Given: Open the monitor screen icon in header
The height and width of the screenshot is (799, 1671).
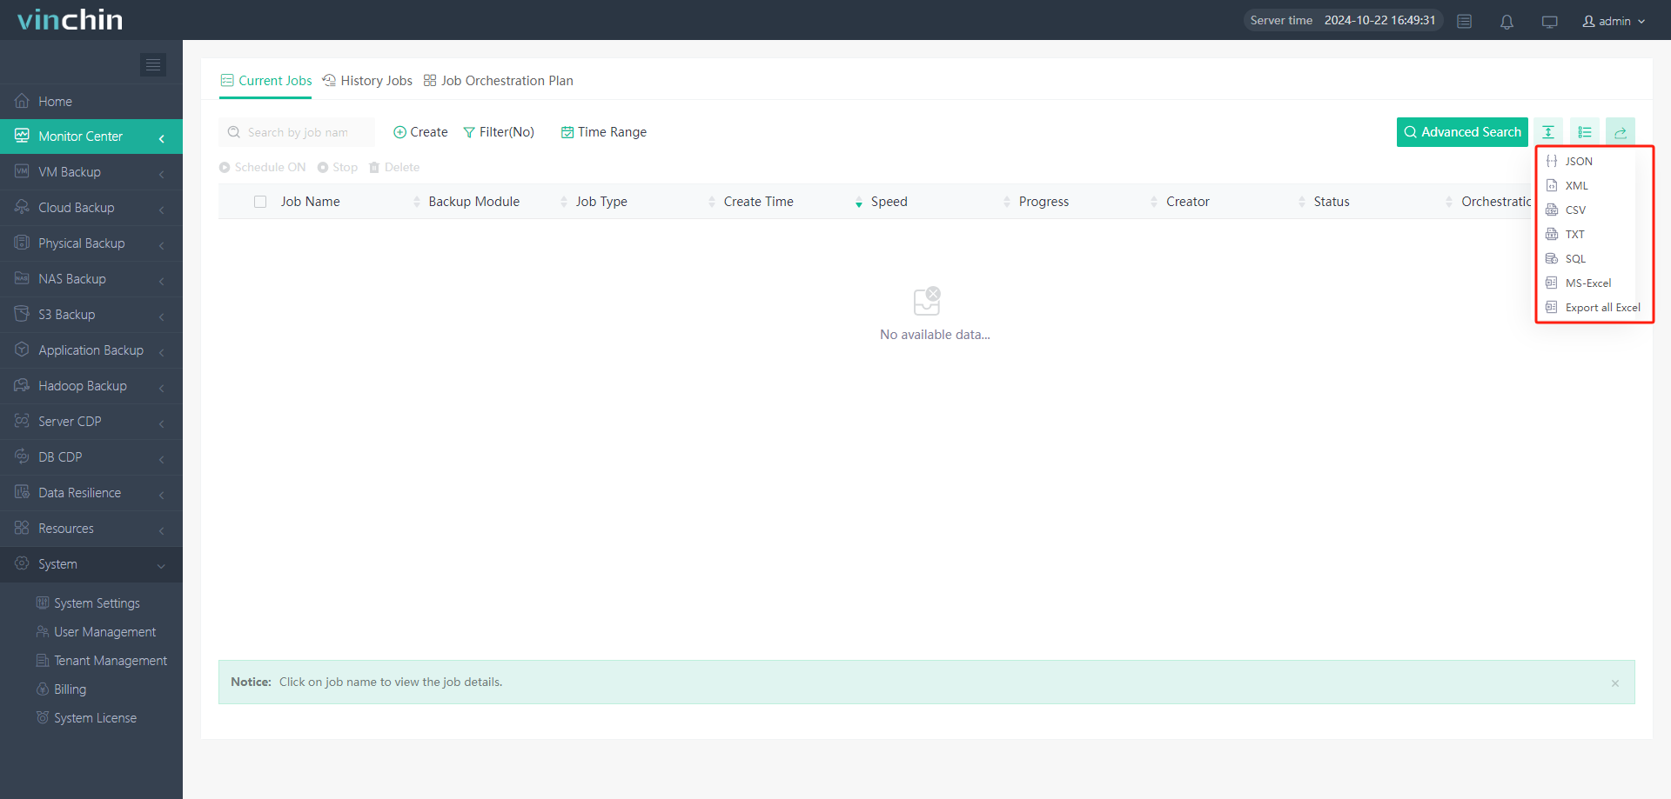Looking at the screenshot, I should (1549, 22).
